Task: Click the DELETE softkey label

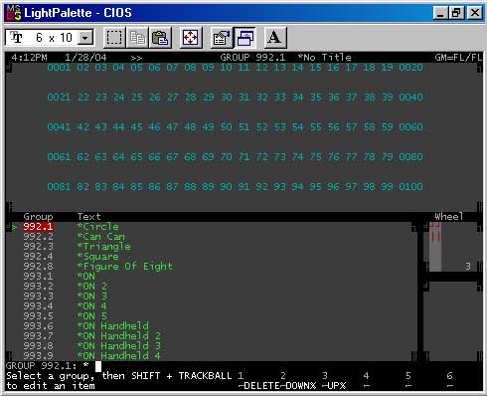Action: [x=261, y=386]
